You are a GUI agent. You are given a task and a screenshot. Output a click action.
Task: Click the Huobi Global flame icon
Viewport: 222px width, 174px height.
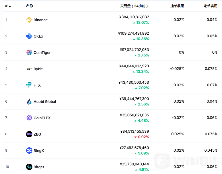(29, 101)
